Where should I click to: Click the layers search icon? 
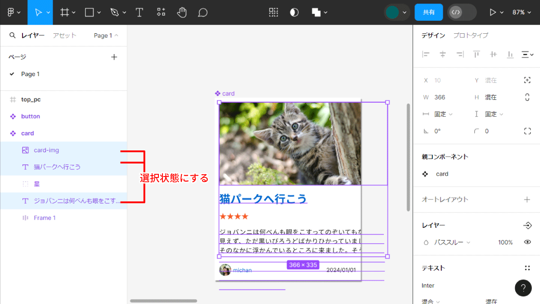coord(12,35)
